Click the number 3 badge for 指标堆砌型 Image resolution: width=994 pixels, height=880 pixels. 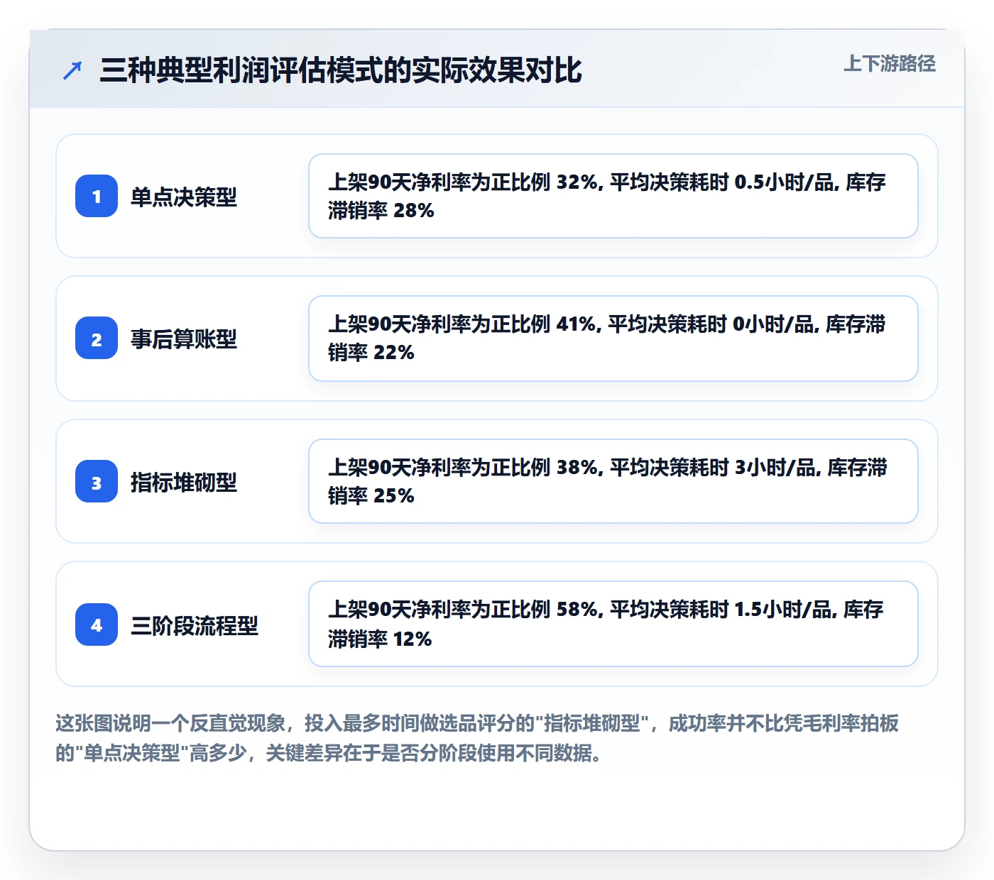pos(97,481)
